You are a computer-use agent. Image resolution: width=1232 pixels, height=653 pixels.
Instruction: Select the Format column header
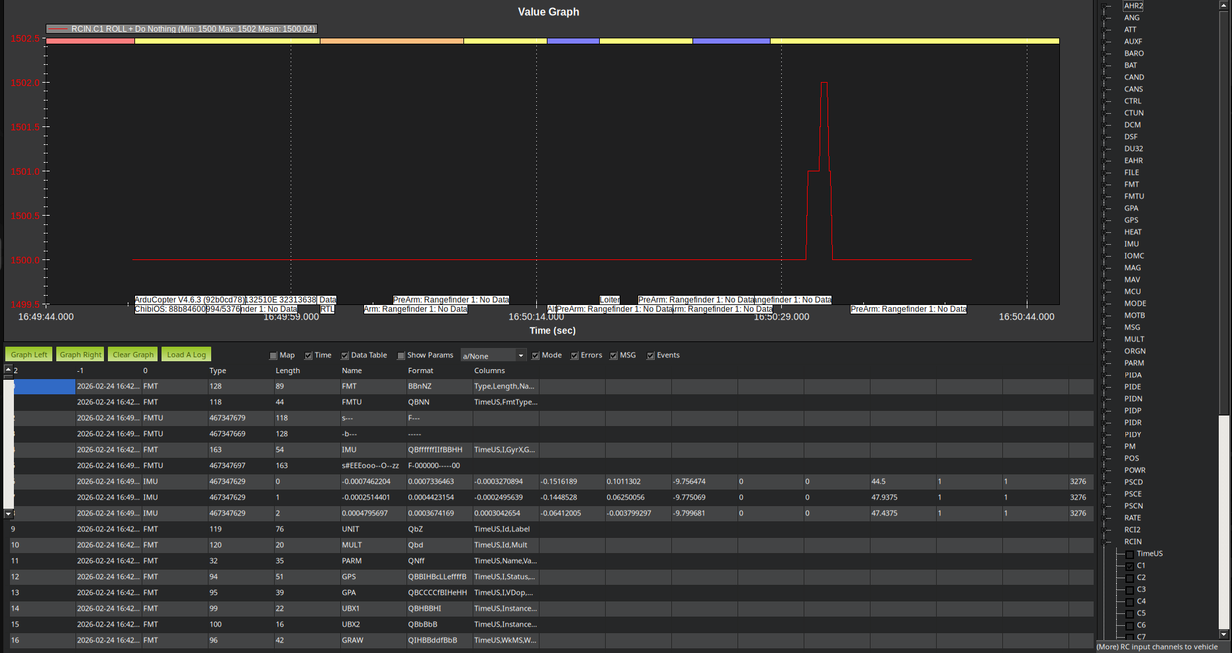[420, 371]
